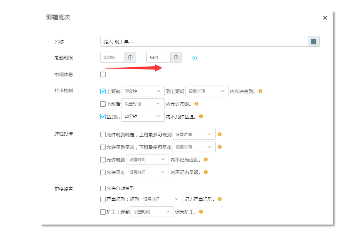The image size is (343, 232).
Task: Click clock icon beside 22:00 start time
Action: 130,58
